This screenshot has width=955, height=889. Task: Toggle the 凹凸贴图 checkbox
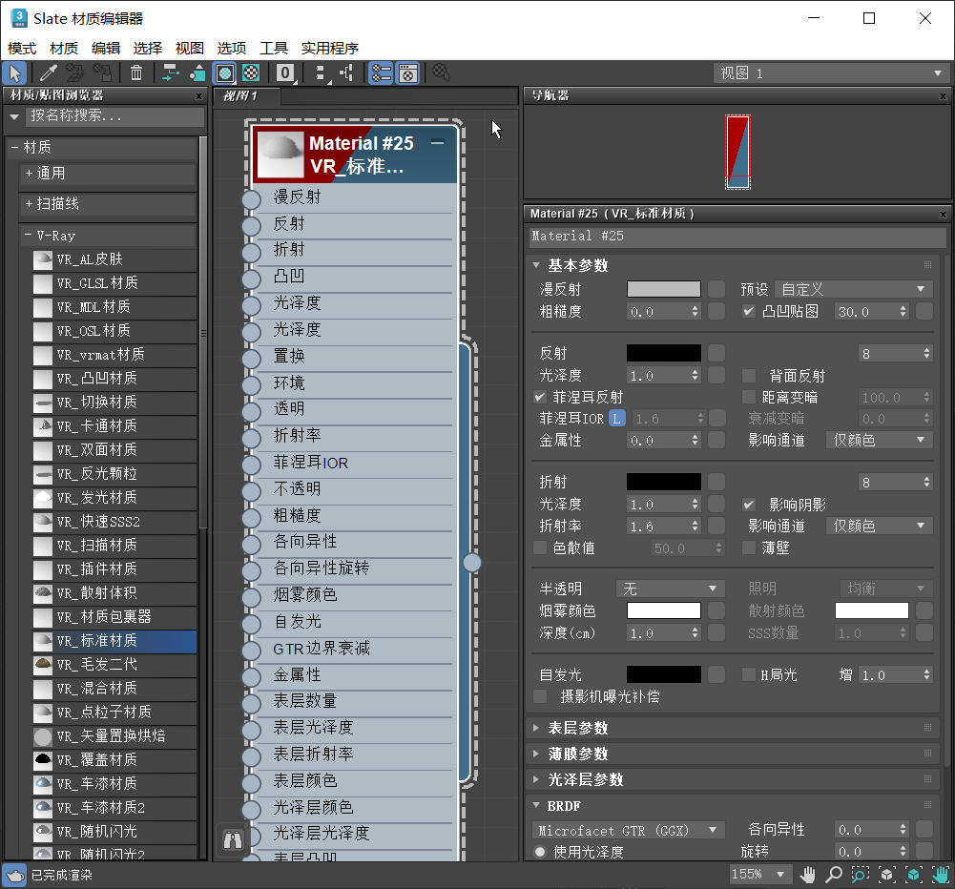(749, 312)
